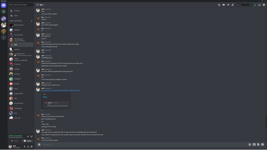Click the Voice Connected status label
Screen dimensions: 267x150
tap(16, 136)
